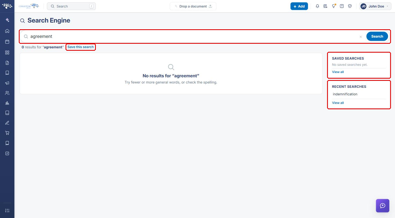Screen dimensions: 395x218
Task: Click the No saved searches yet text
Action: click(350, 65)
